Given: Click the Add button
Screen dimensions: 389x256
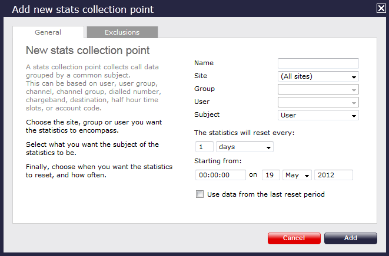Looking at the screenshot, I should tap(350, 238).
